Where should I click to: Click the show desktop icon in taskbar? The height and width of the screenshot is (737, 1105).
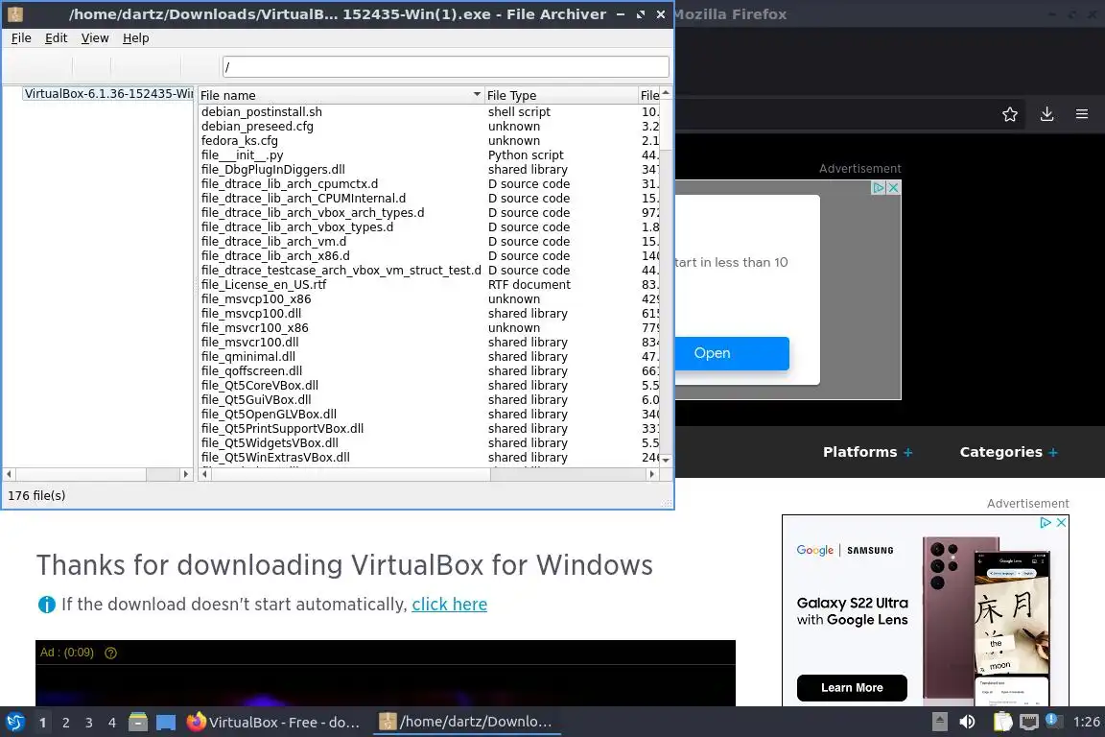(166, 723)
